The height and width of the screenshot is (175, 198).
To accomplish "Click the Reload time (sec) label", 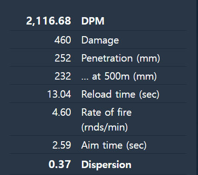I will (120, 94).
